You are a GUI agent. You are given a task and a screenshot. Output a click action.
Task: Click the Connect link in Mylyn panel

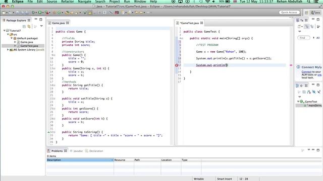point(306,72)
